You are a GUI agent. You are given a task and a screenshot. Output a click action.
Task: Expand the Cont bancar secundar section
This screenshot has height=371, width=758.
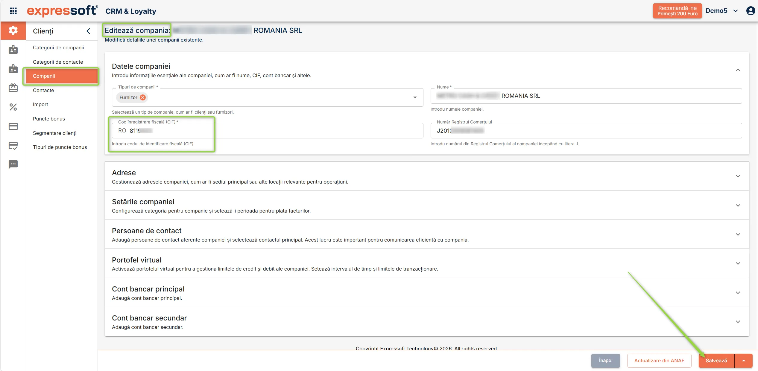pyautogui.click(x=738, y=322)
